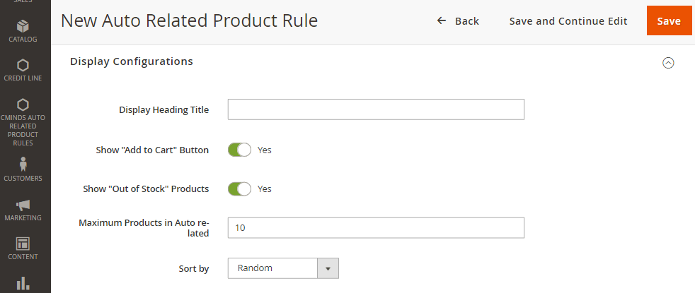Click the Sort by dropdown arrow
This screenshot has height=293, width=695.
coord(328,268)
